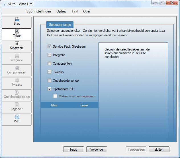Go back with the Terug button
Screen dimensions: 180x158
(x=73, y=149)
